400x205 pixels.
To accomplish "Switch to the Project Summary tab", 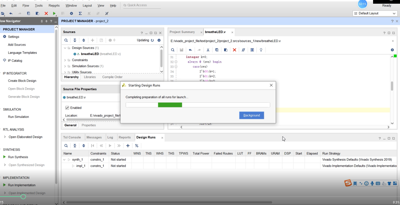I will click(182, 32).
